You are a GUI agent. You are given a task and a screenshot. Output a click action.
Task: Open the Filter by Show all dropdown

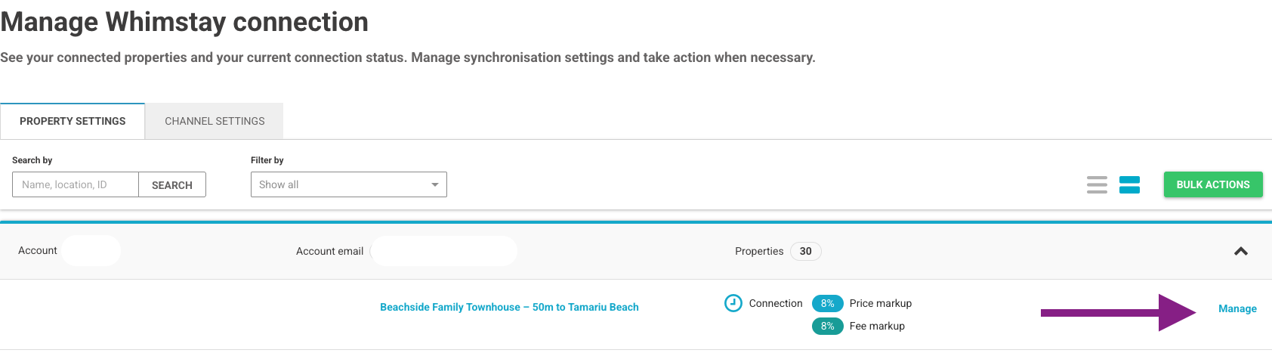coord(348,184)
